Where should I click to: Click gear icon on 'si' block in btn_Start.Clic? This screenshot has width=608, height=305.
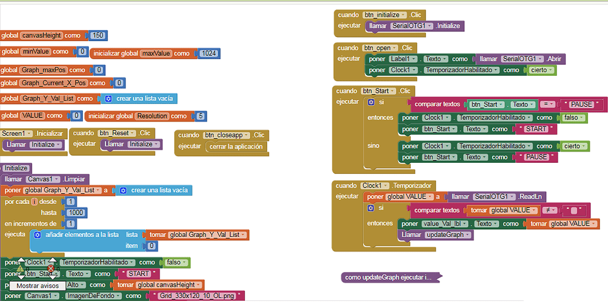[x=371, y=102]
